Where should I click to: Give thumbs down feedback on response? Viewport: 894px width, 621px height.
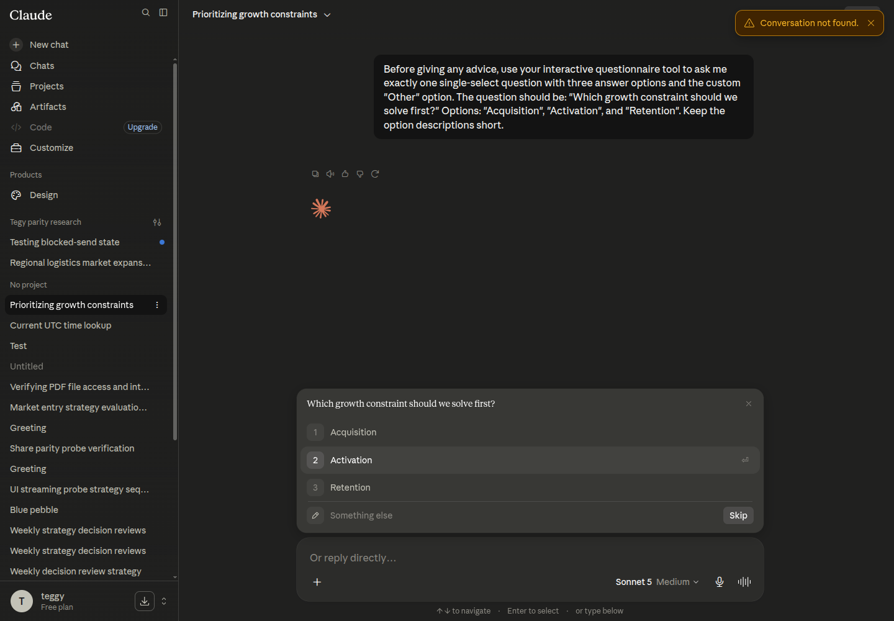coord(360,174)
